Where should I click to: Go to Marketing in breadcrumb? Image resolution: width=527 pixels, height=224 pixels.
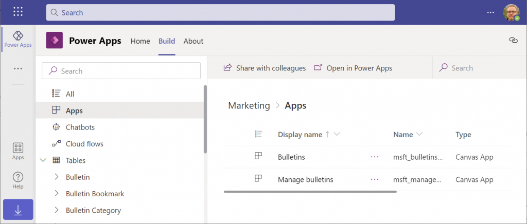pos(249,106)
